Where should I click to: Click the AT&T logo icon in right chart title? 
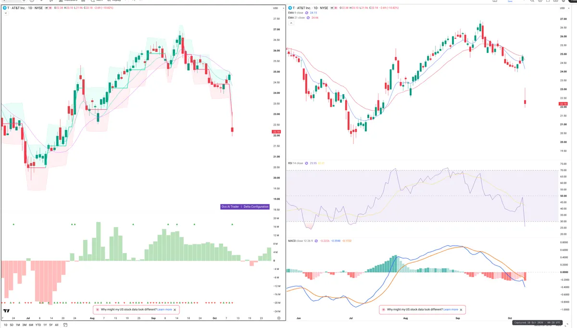click(290, 8)
